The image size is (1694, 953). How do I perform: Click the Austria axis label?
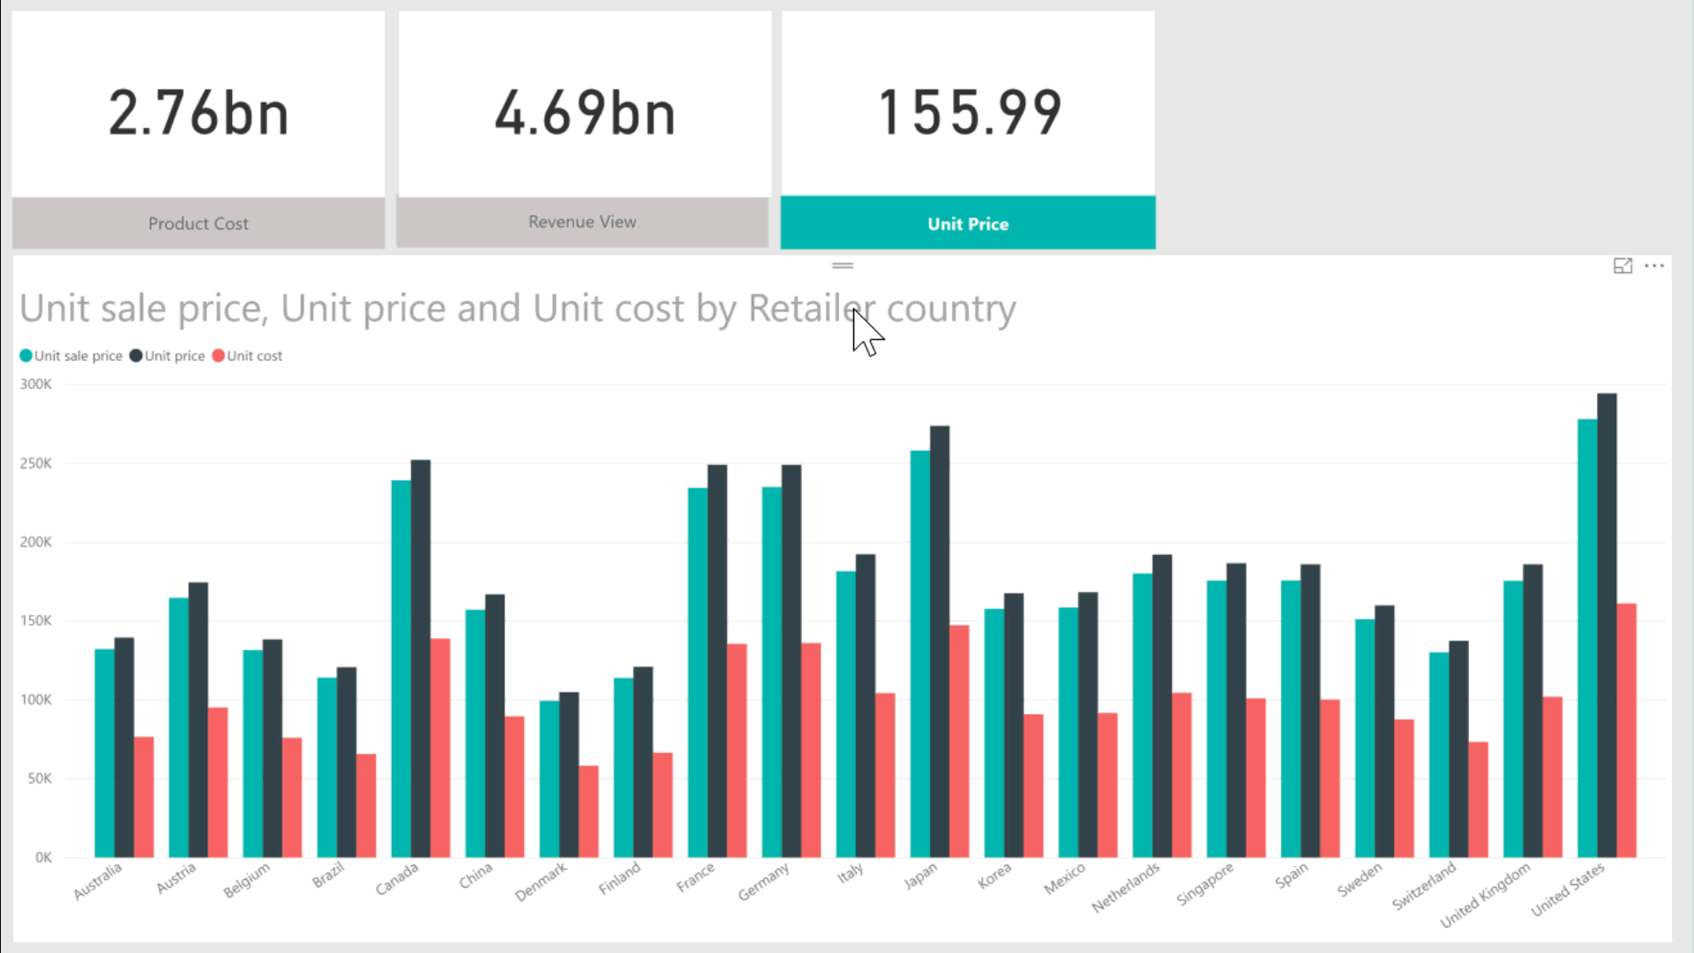point(176,878)
